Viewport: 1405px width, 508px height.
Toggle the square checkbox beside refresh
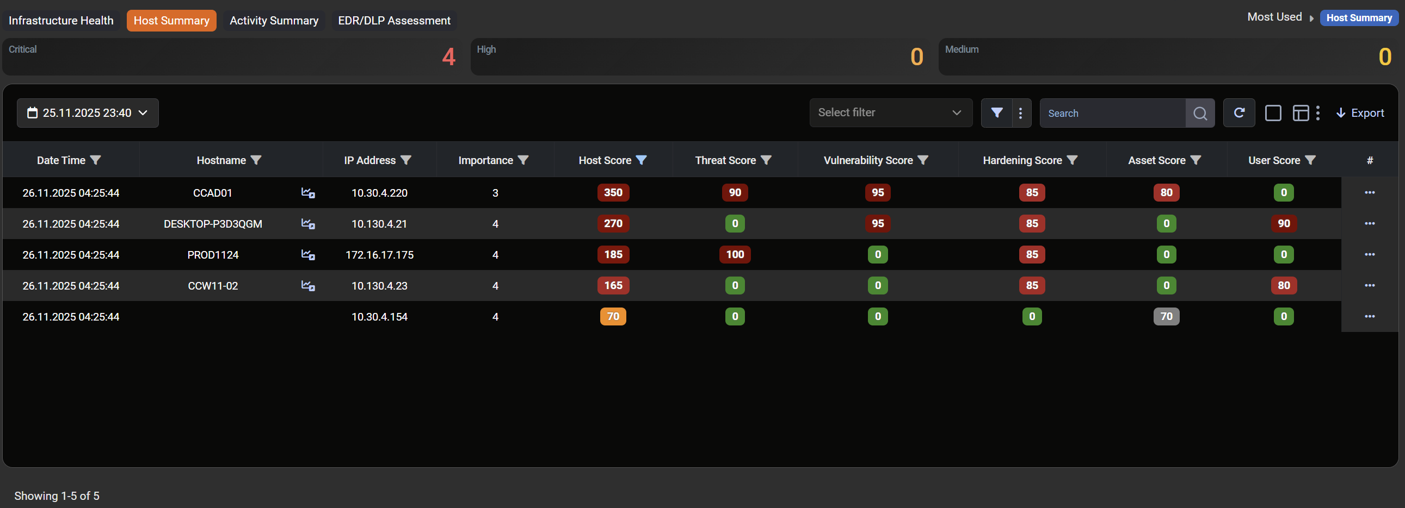1272,112
